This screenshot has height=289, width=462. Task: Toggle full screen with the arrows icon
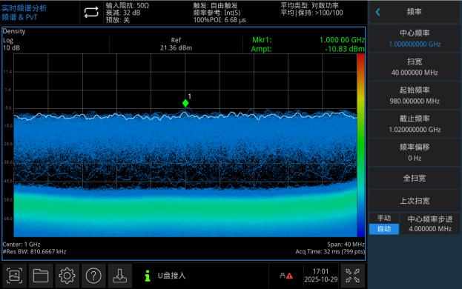click(352, 276)
